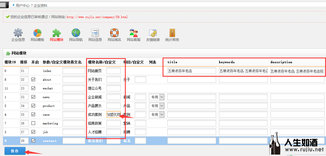This screenshot has height=156, width=326.
Task: Click the 招商政策 module name
Action: pos(95,123)
